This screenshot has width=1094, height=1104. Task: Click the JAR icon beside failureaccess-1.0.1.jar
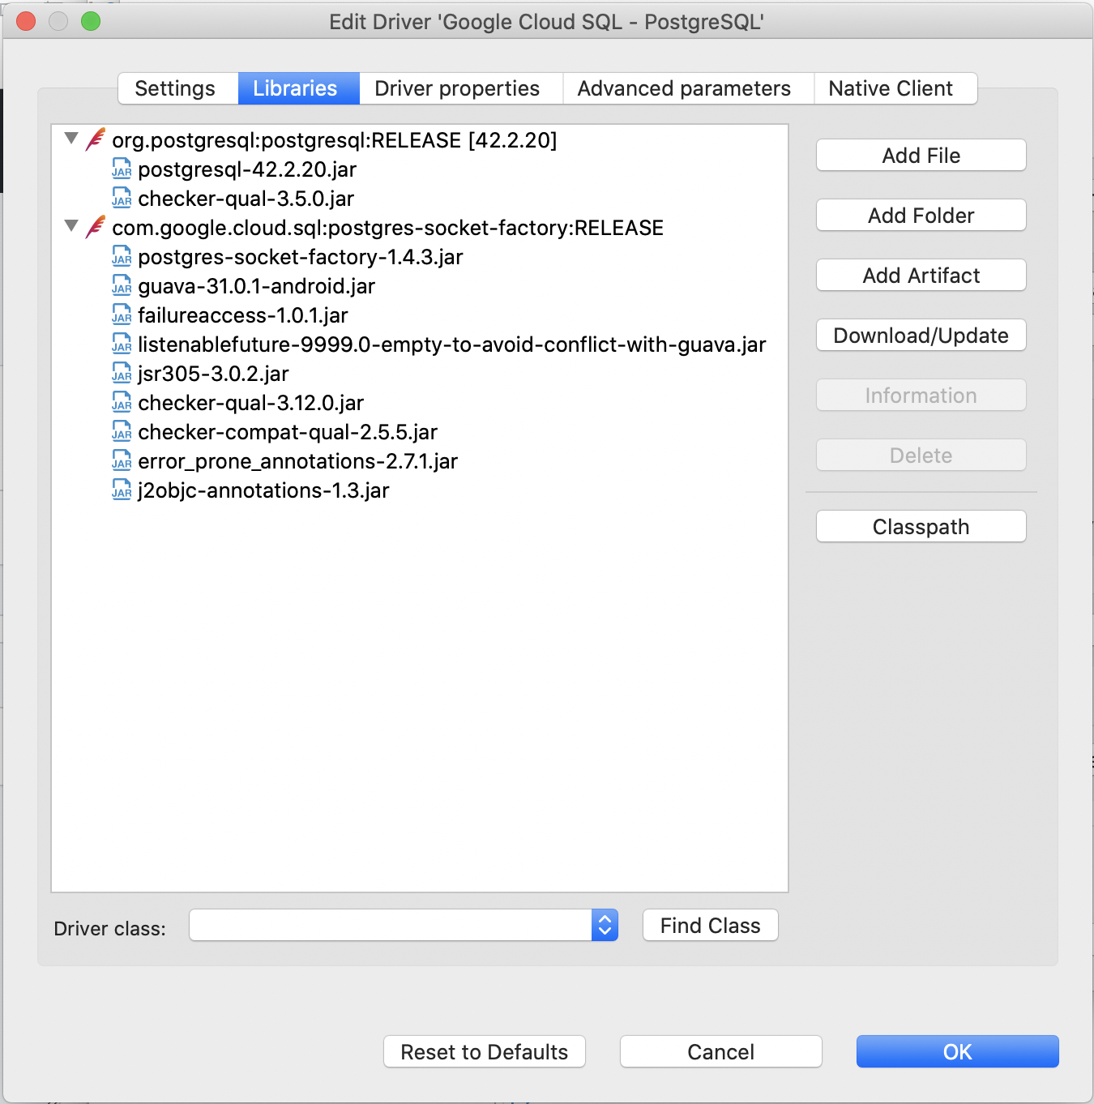click(x=122, y=315)
